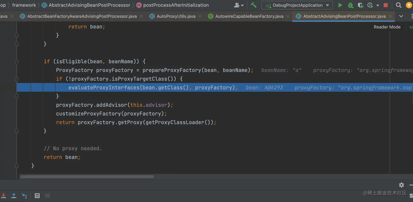The image size is (413, 202).
Task: Collapse the isProxyTargetClass if block
Action: [17, 79]
